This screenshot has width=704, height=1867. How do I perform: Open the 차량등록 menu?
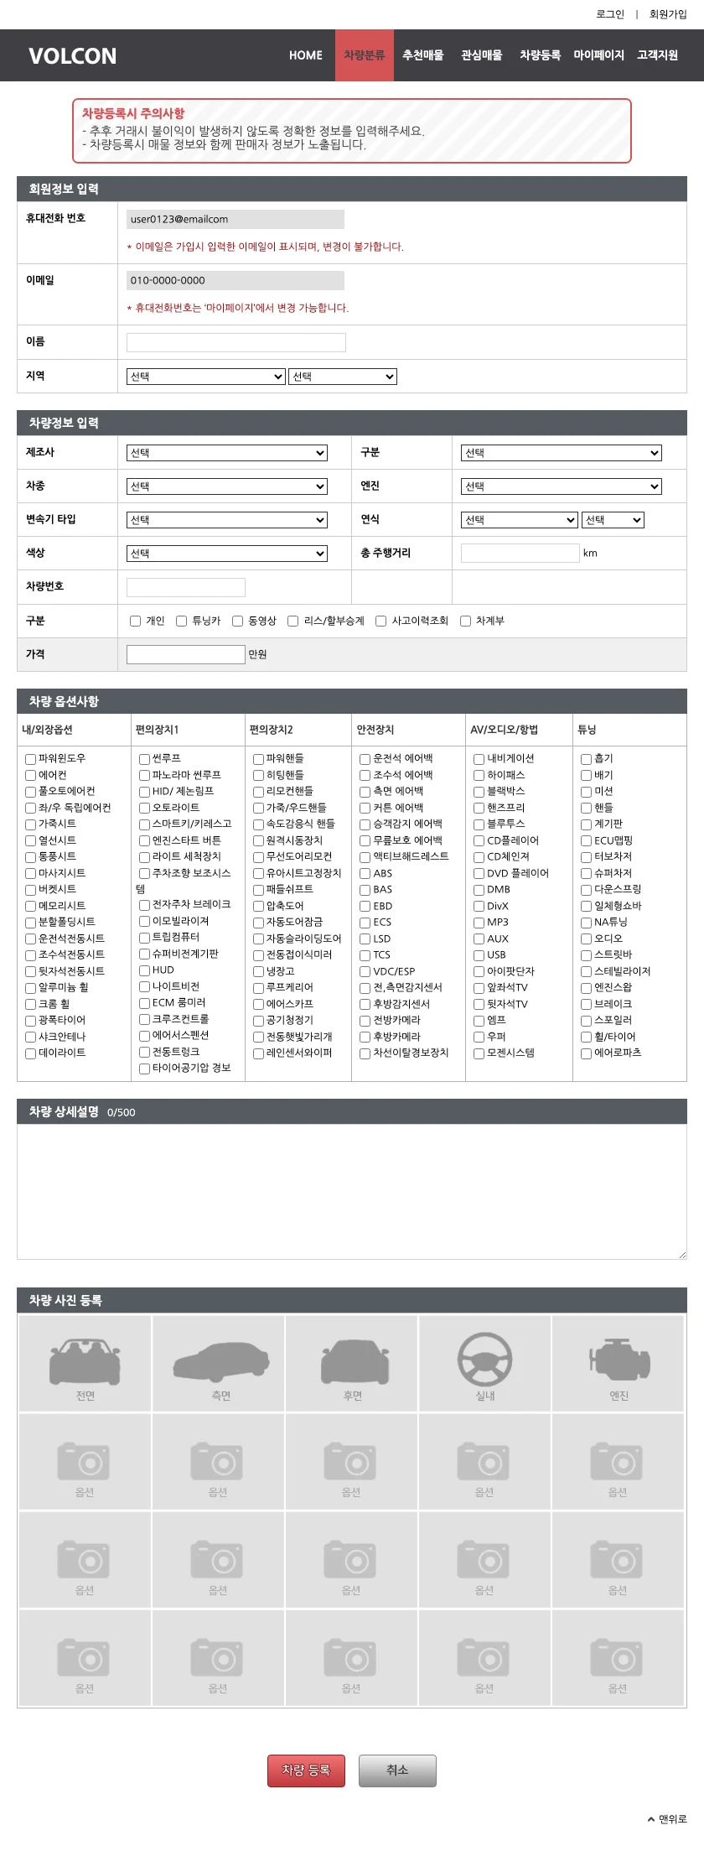[541, 55]
